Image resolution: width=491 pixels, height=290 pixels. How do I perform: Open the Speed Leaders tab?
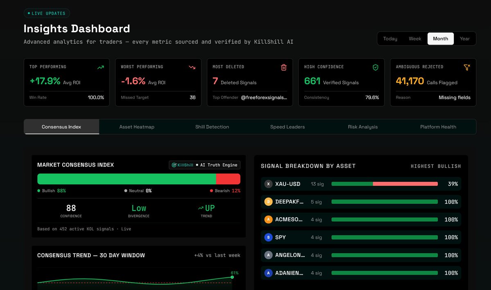(288, 127)
